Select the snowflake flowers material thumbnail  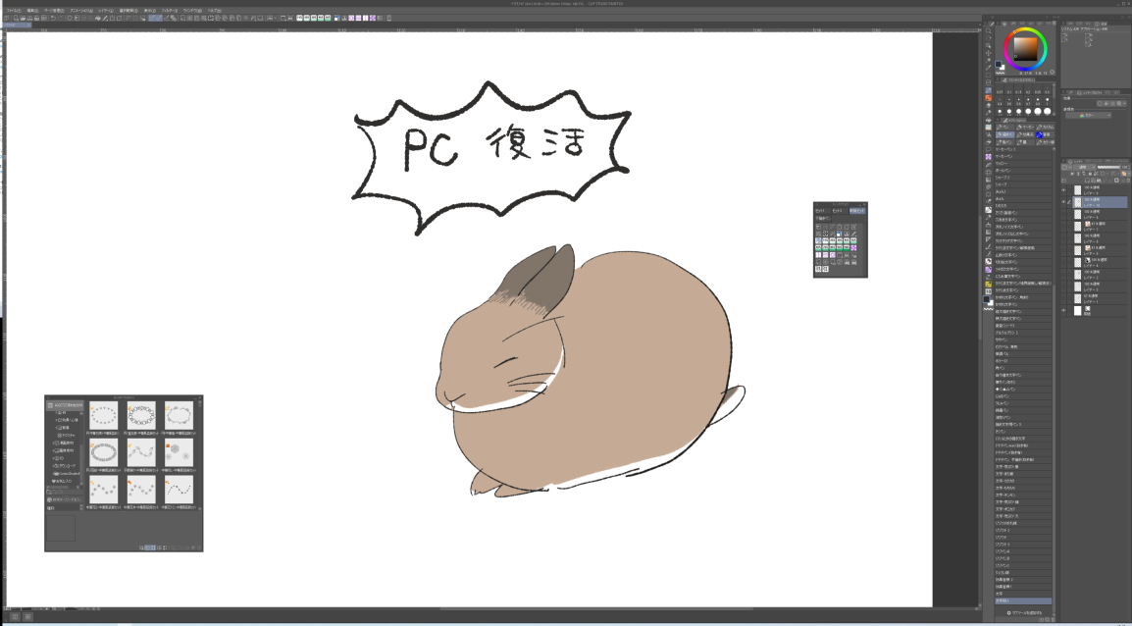[179, 452]
